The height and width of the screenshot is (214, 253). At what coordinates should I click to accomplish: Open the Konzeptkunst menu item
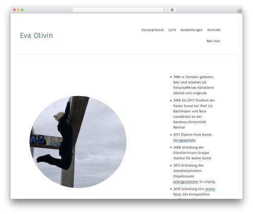pyautogui.click(x=152, y=30)
